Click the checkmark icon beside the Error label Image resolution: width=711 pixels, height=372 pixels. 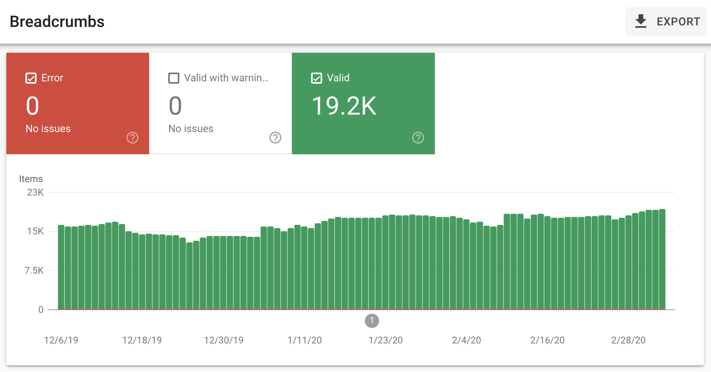(x=31, y=78)
